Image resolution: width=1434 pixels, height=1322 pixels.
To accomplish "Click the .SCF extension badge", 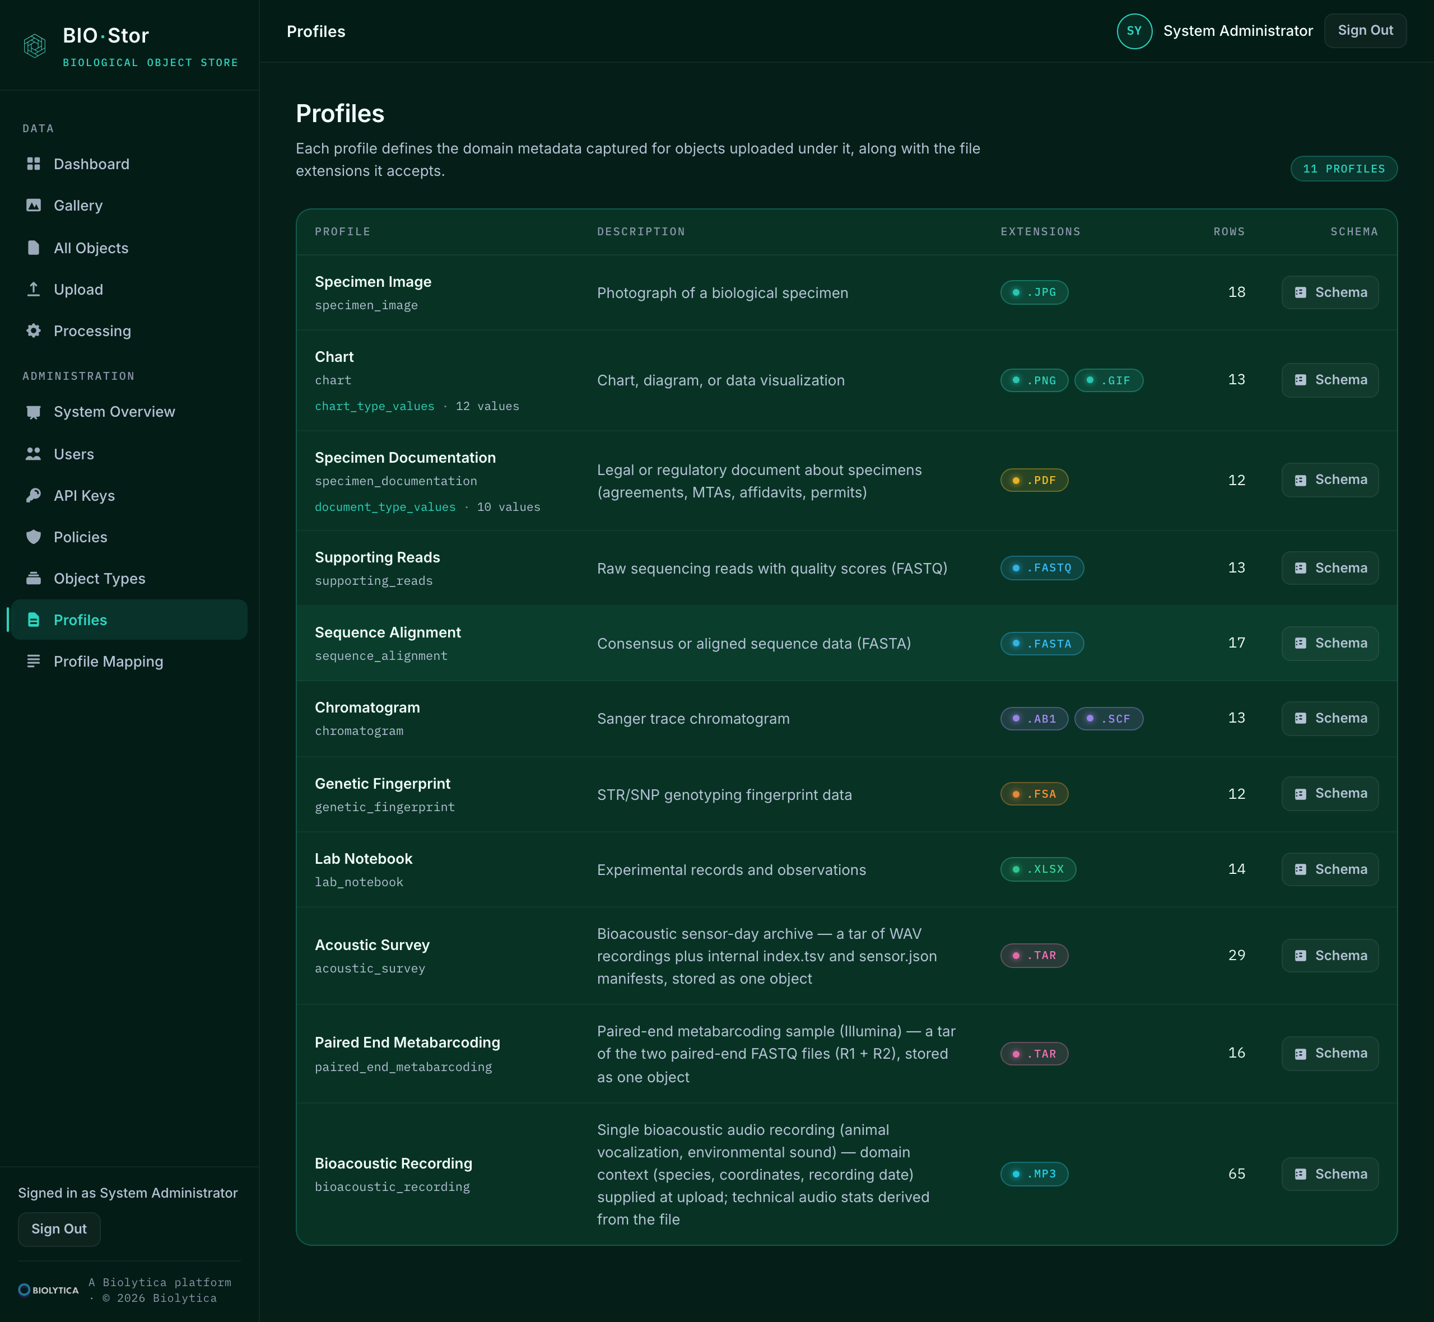I will (1109, 718).
